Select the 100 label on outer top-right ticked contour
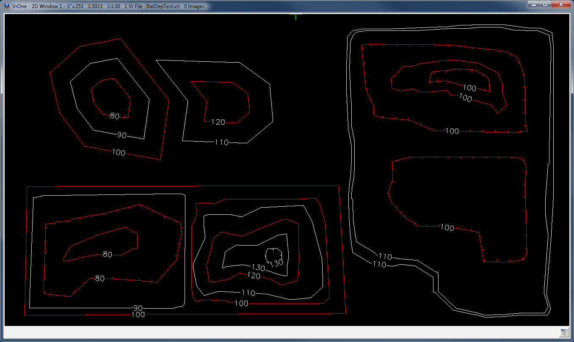This screenshot has width=574, height=342. point(452,131)
